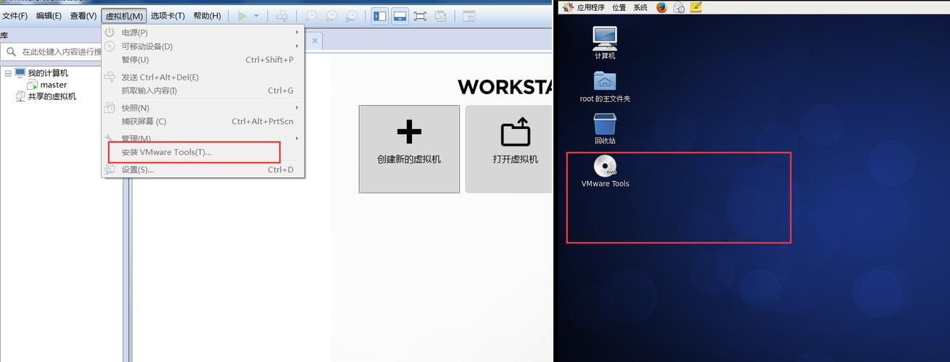Viewport: 950px width, 362px height.
Task: Click the unity mode toolbar icon
Action: 441,16
